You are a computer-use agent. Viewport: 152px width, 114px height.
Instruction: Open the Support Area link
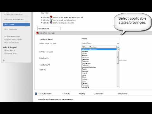pyautogui.click(x=11, y=54)
